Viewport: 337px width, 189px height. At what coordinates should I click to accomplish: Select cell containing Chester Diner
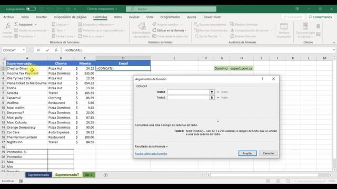click(x=27, y=68)
